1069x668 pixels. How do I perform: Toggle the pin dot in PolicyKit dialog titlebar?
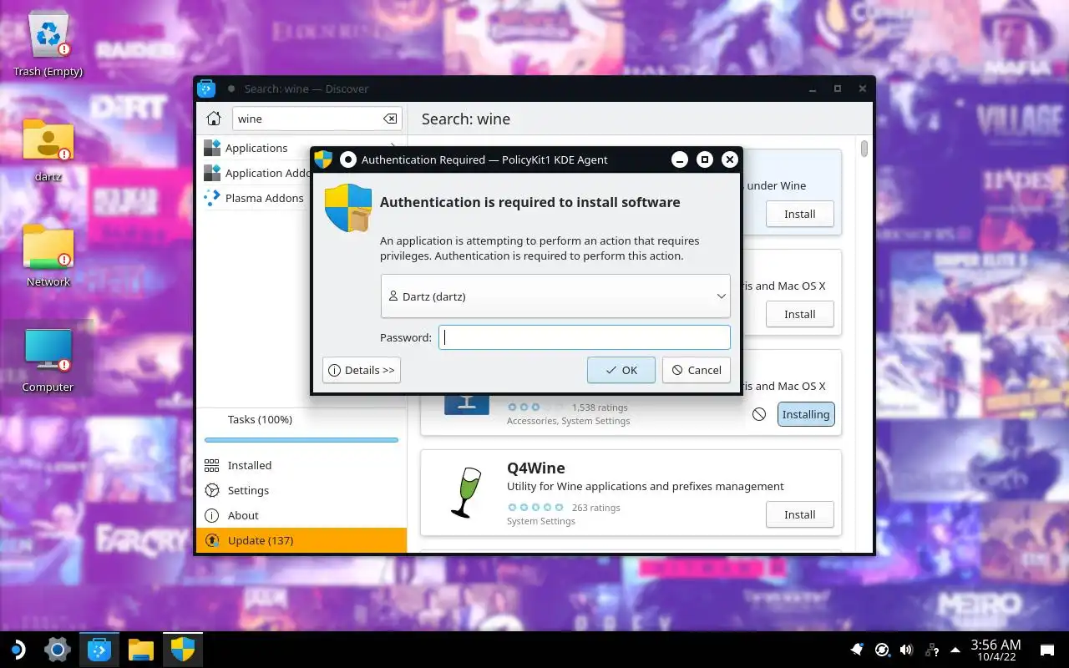point(348,159)
